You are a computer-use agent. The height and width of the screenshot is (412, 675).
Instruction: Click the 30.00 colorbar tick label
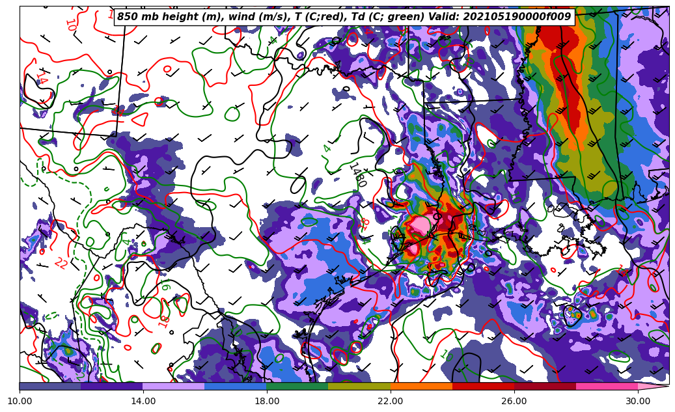[x=637, y=401]
